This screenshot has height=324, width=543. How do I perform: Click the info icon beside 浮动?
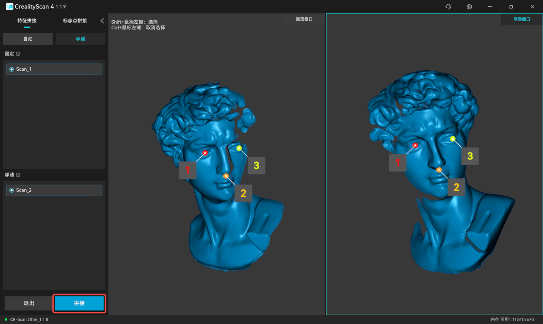pos(18,175)
